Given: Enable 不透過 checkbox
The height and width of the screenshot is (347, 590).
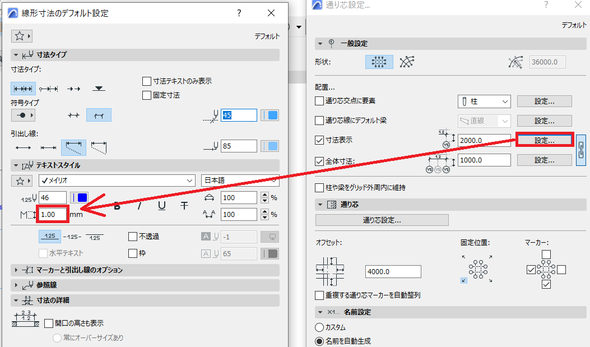Looking at the screenshot, I should [x=133, y=237].
